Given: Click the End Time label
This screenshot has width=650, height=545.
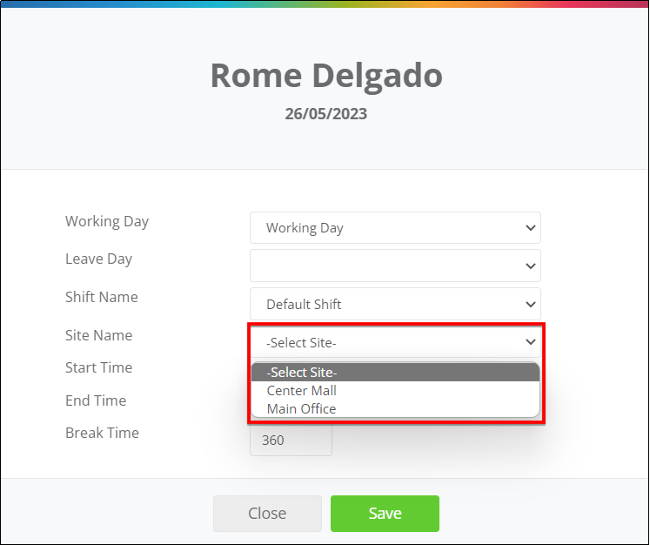Looking at the screenshot, I should [96, 400].
